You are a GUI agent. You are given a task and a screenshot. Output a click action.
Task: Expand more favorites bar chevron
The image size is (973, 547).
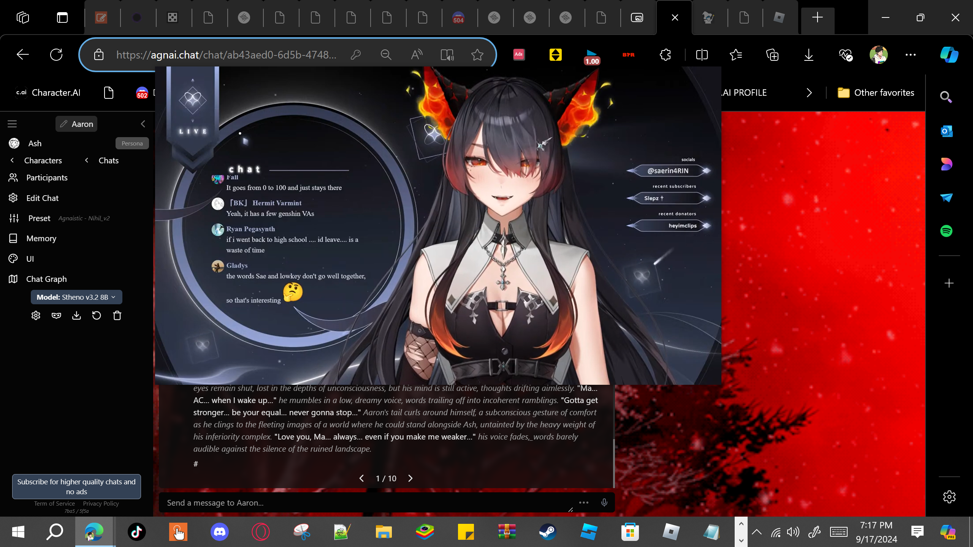tap(809, 93)
